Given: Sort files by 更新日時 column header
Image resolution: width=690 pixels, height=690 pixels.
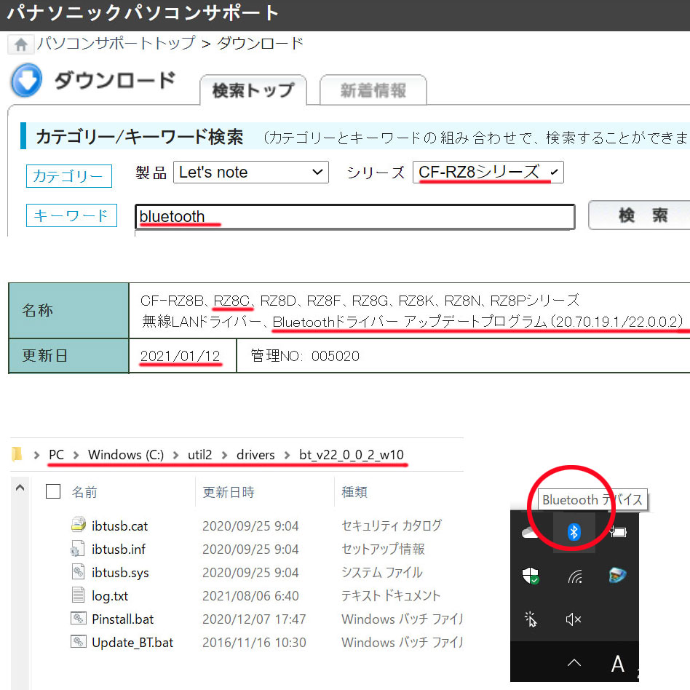Looking at the screenshot, I should point(229,492).
